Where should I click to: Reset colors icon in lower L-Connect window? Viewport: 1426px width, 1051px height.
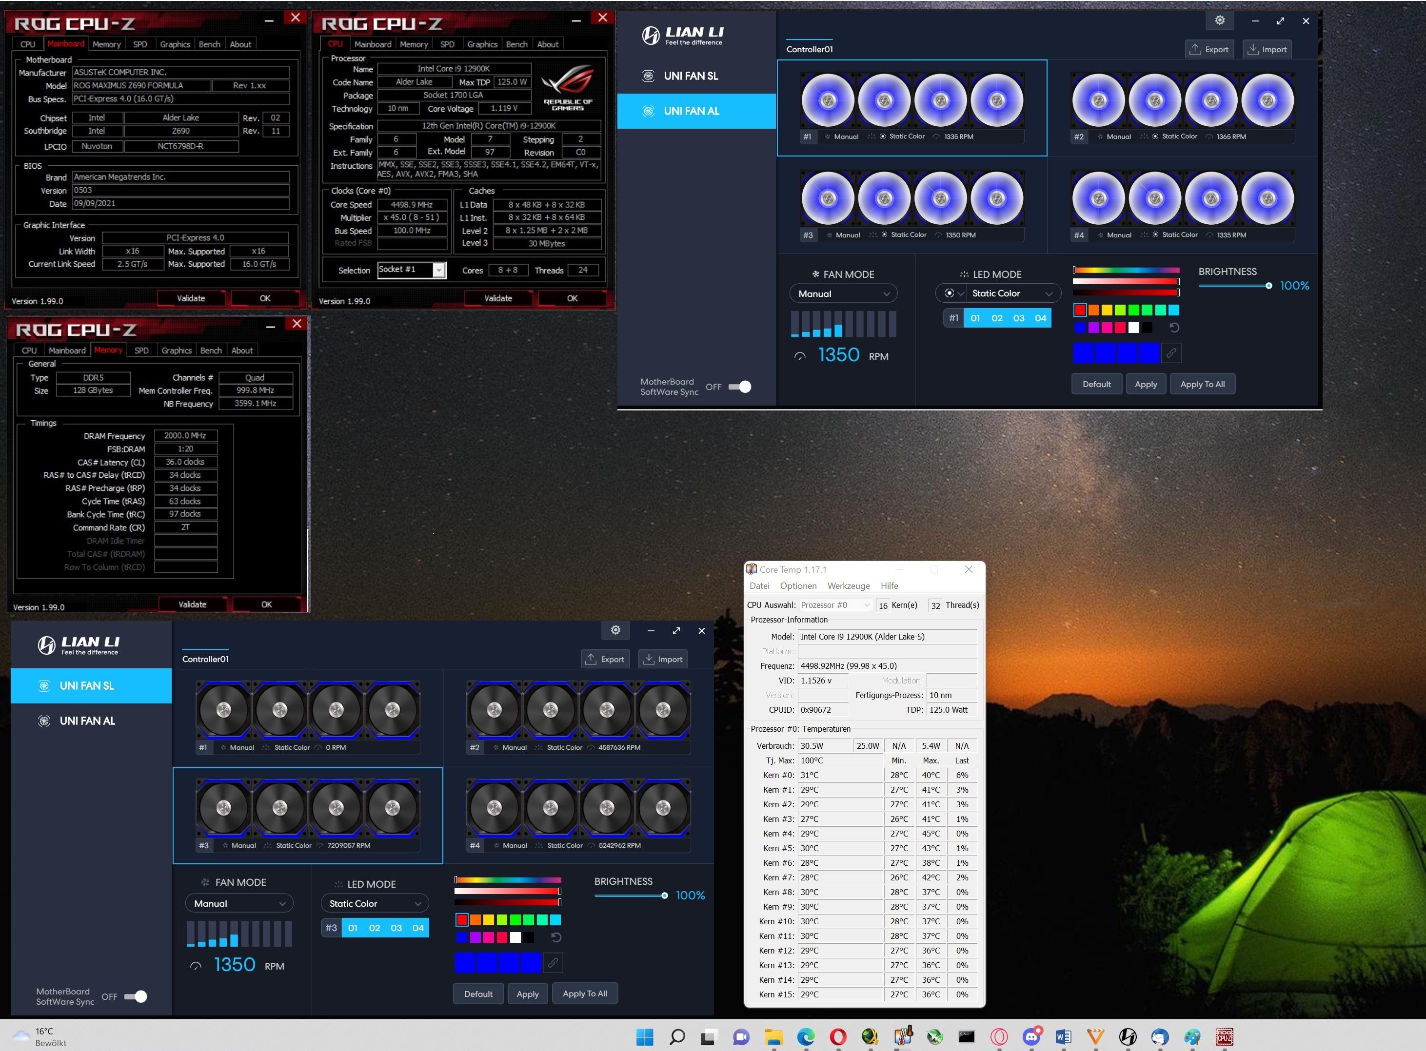click(555, 937)
